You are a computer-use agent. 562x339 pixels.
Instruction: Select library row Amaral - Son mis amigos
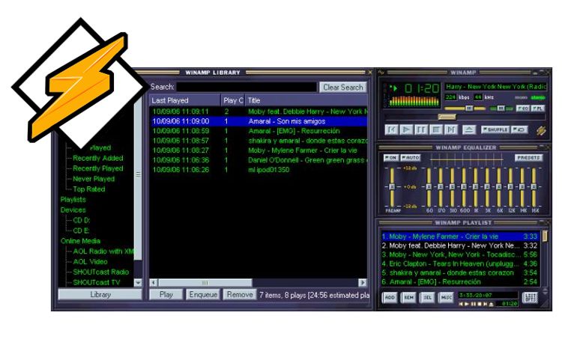click(259, 121)
